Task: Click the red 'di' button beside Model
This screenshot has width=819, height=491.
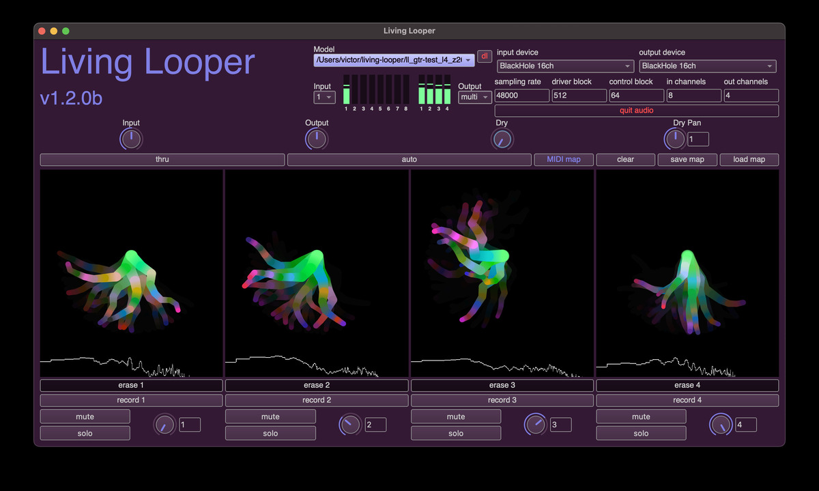Action: coord(485,57)
